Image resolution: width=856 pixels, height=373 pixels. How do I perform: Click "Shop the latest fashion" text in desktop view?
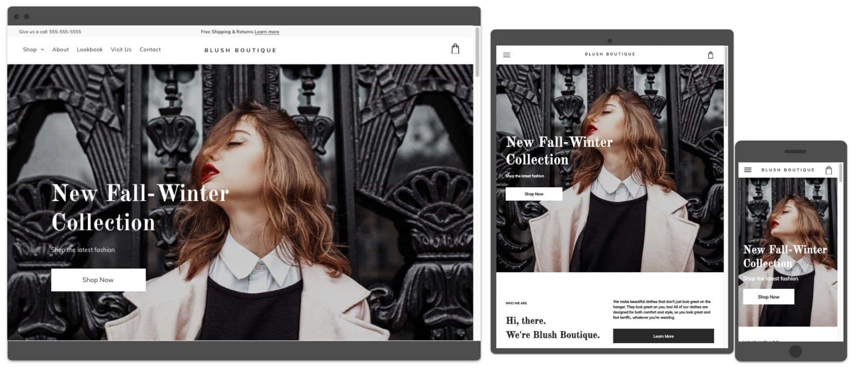[83, 250]
